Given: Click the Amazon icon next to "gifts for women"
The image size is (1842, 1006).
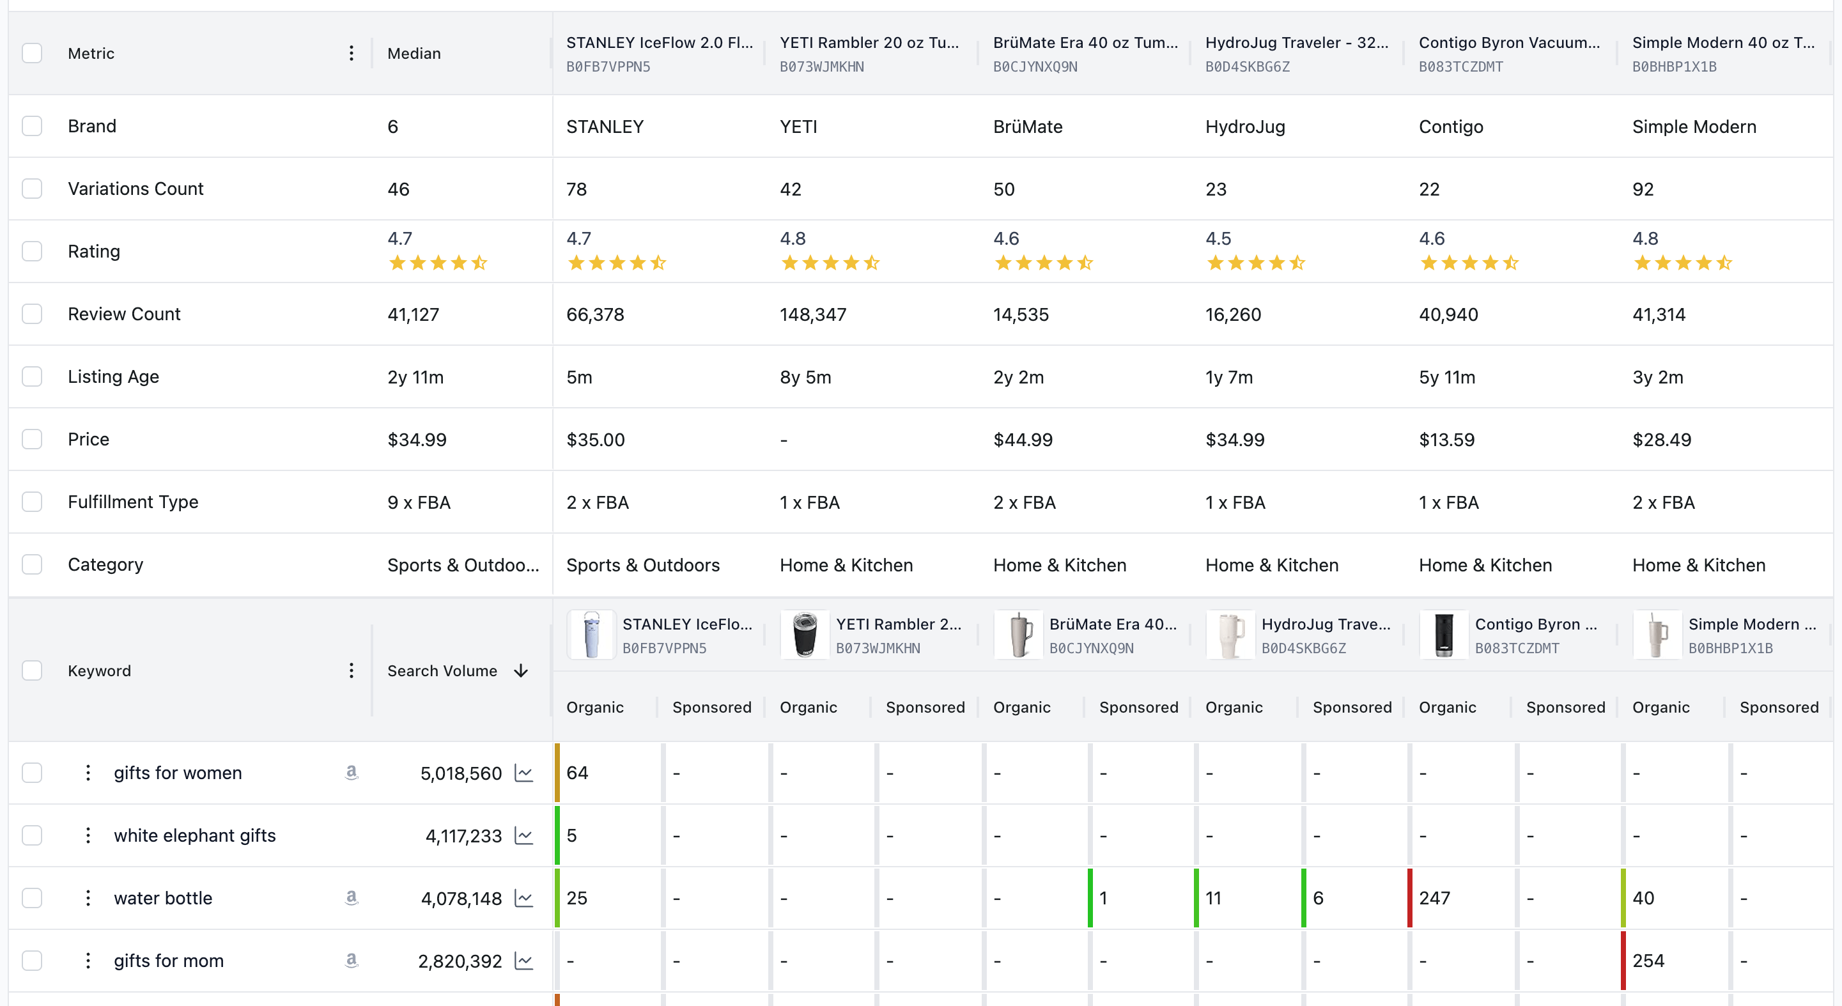Looking at the screenshot, I should coord(352,772).
